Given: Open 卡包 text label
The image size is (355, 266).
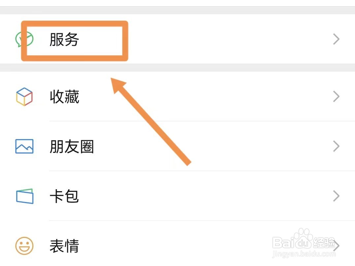Looking at the screenshot, I should pos(64,196).
